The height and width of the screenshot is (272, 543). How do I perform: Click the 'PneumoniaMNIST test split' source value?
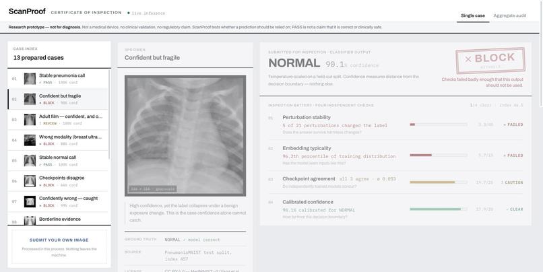(x=198, y=256)
